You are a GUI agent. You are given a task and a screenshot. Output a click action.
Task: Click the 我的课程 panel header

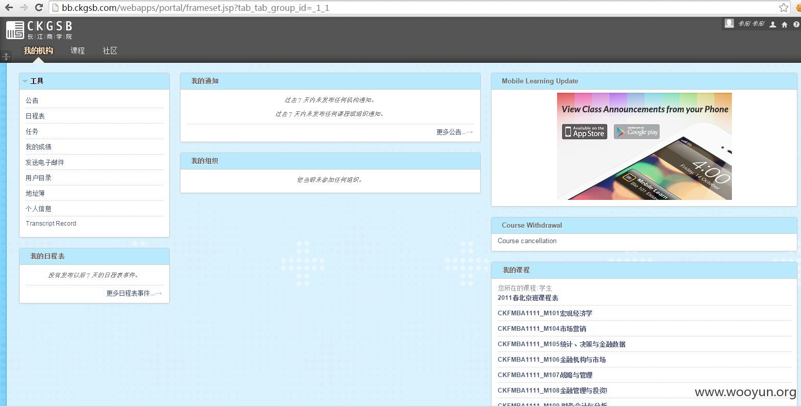[644, 270]
